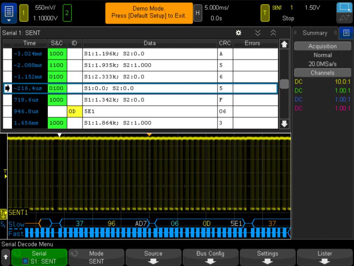The width and height of the screenshot is (354, 266).
Task: Click the Demo Mode banner
Action: [149, 13]
